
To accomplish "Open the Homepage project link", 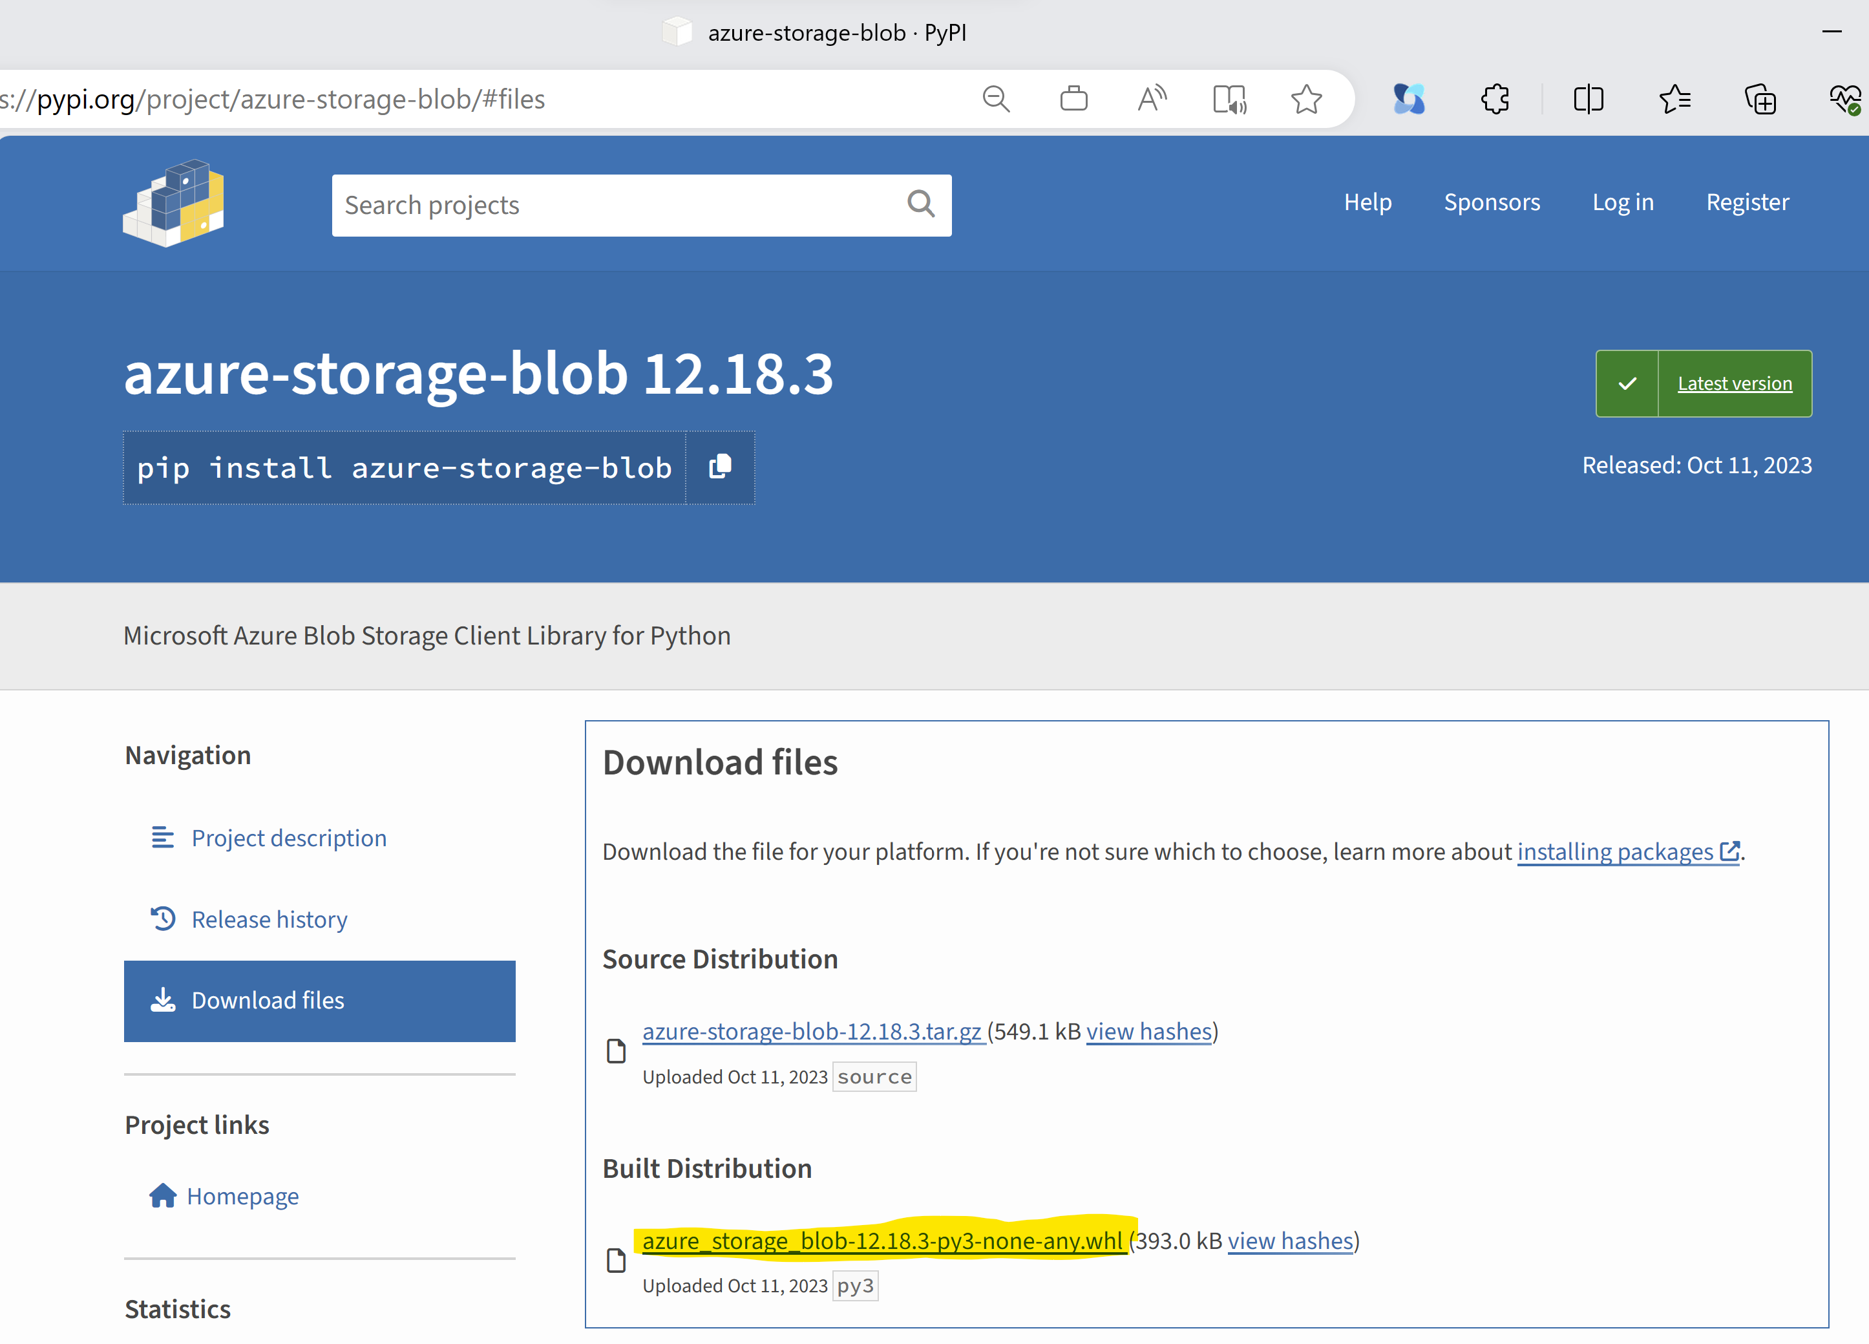I will [x=242, y=1197].
